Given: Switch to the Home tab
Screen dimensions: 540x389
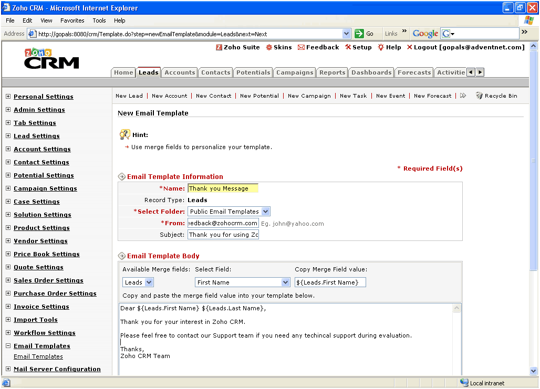Looking at the screenshot, I should point(123,72).
